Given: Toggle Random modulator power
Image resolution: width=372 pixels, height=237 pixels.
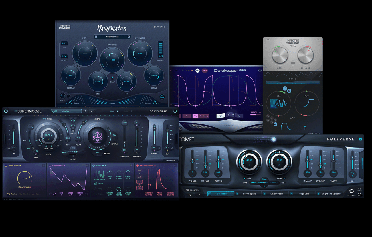Looking at the screenshot, I should 94,166.
